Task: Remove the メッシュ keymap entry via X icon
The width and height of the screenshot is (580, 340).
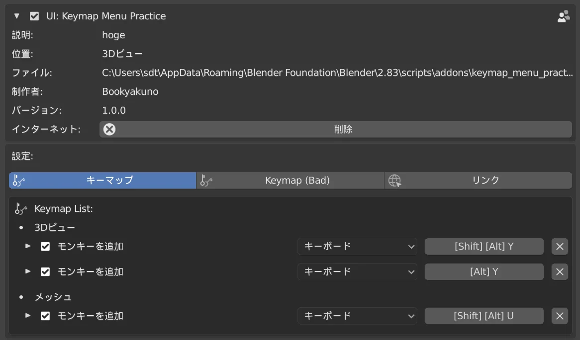Action: 559,316
